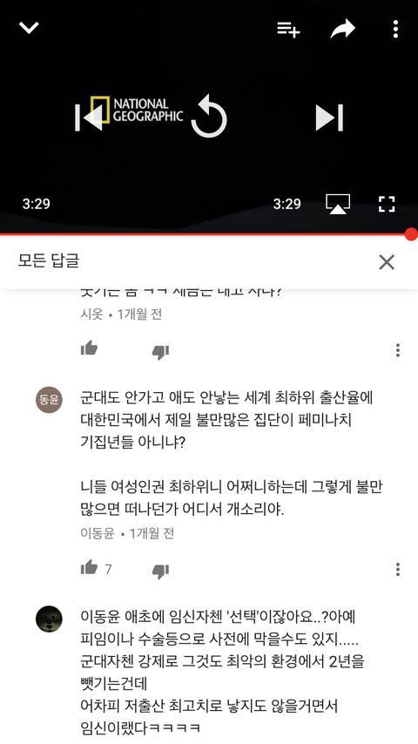Image resolution: width=418 pixels, height=744 pixels.
Task: Open the dark avatar of last commenter
Action: [50, 619]
